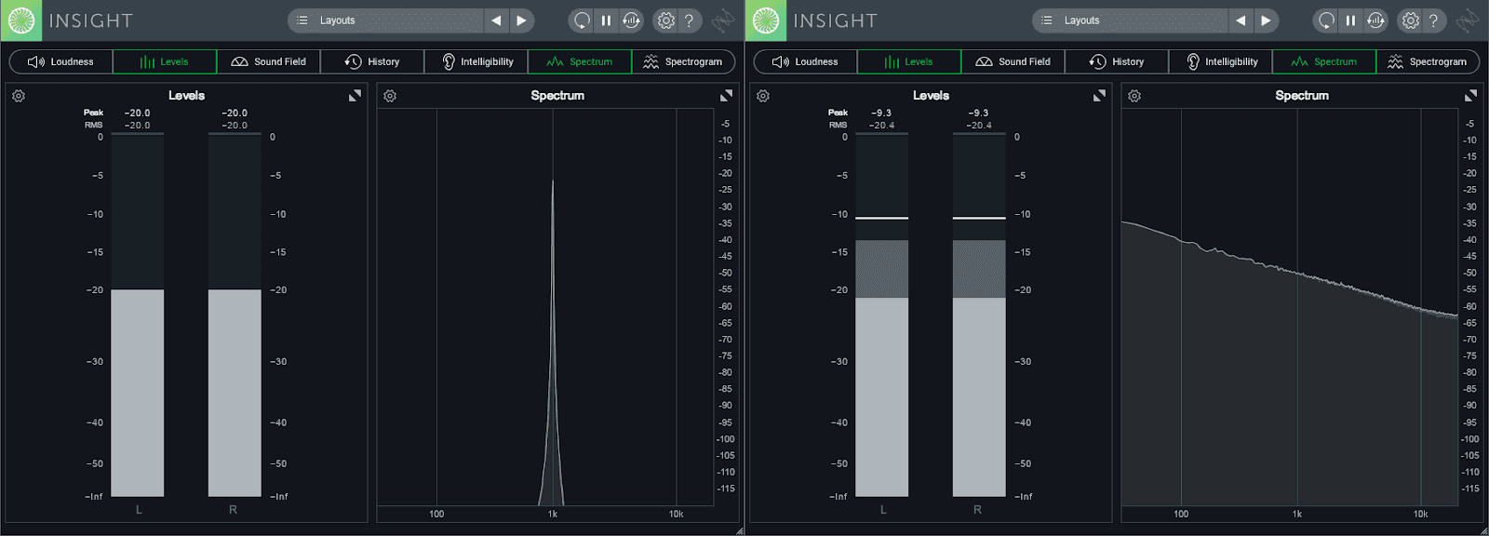Click the left window's bottom-right corner grip
The height and width of the screenshot is (536, 1489).
(739, 530)
